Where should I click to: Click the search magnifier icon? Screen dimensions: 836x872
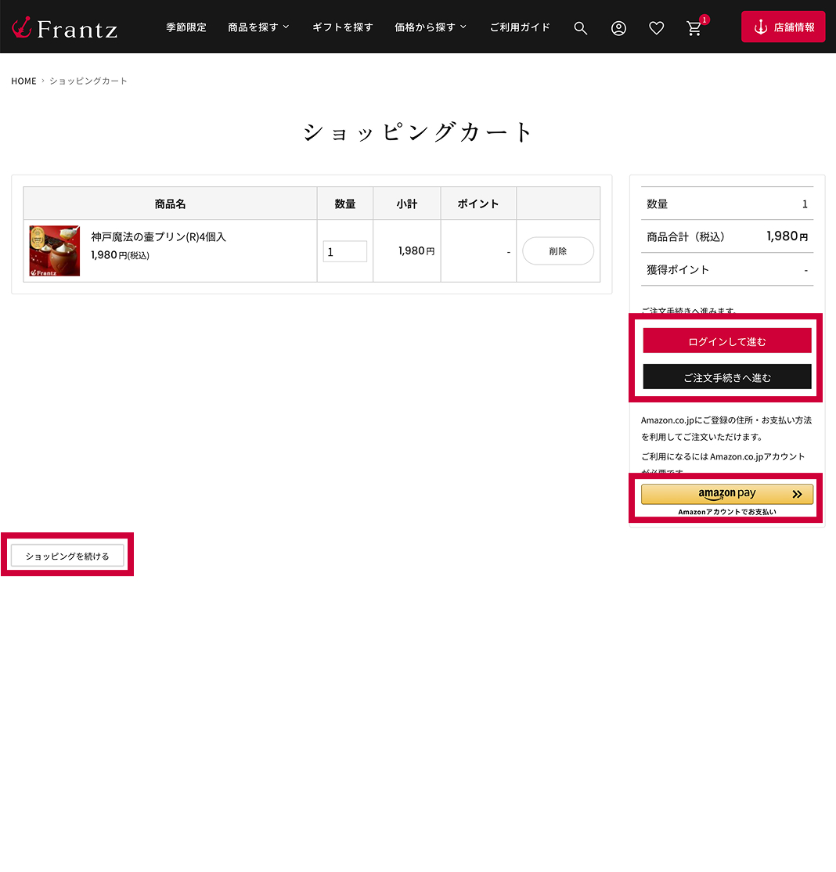click(580, 28)
